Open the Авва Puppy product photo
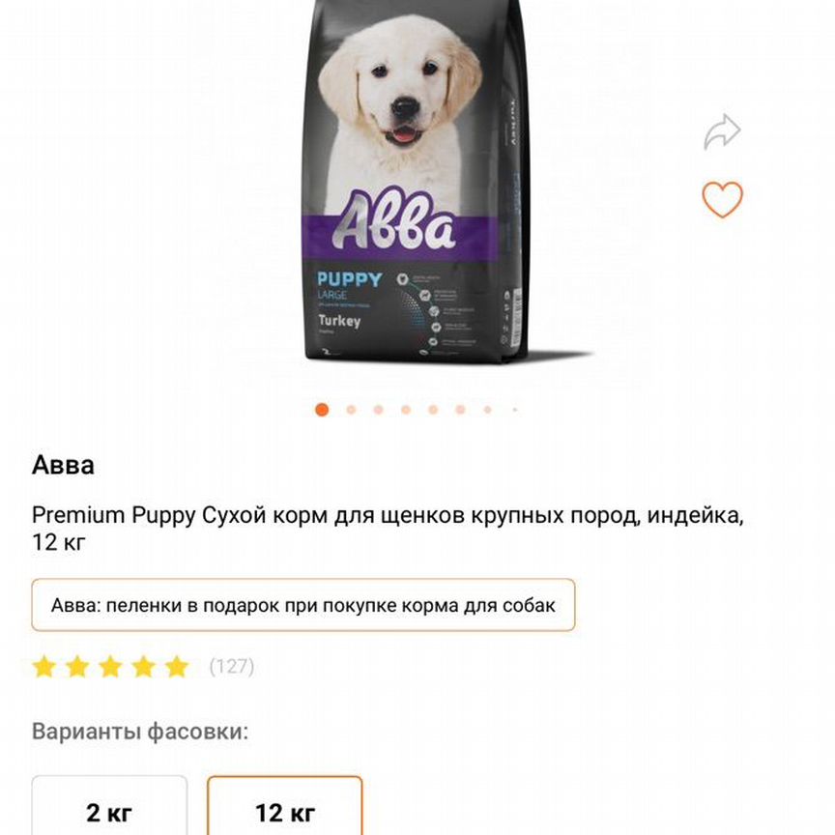Image resolution: width=835 pixels, height=835 pixels. (x=416, y=181)
